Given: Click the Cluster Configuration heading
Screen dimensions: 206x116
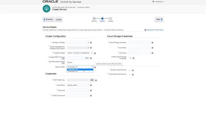Looking at the screenshot, I should point(56,36).
